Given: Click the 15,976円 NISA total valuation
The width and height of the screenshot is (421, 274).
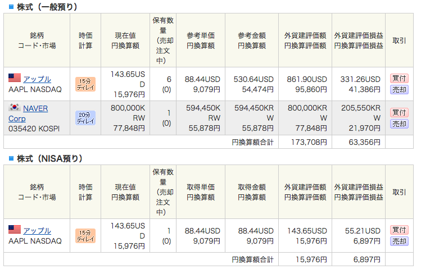Looking at the screenshot, I should coord(311,259).
